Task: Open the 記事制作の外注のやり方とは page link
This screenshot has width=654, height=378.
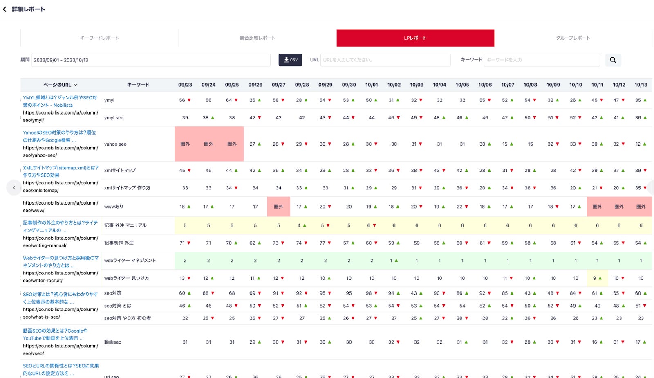Action: (x=60, y=227)
